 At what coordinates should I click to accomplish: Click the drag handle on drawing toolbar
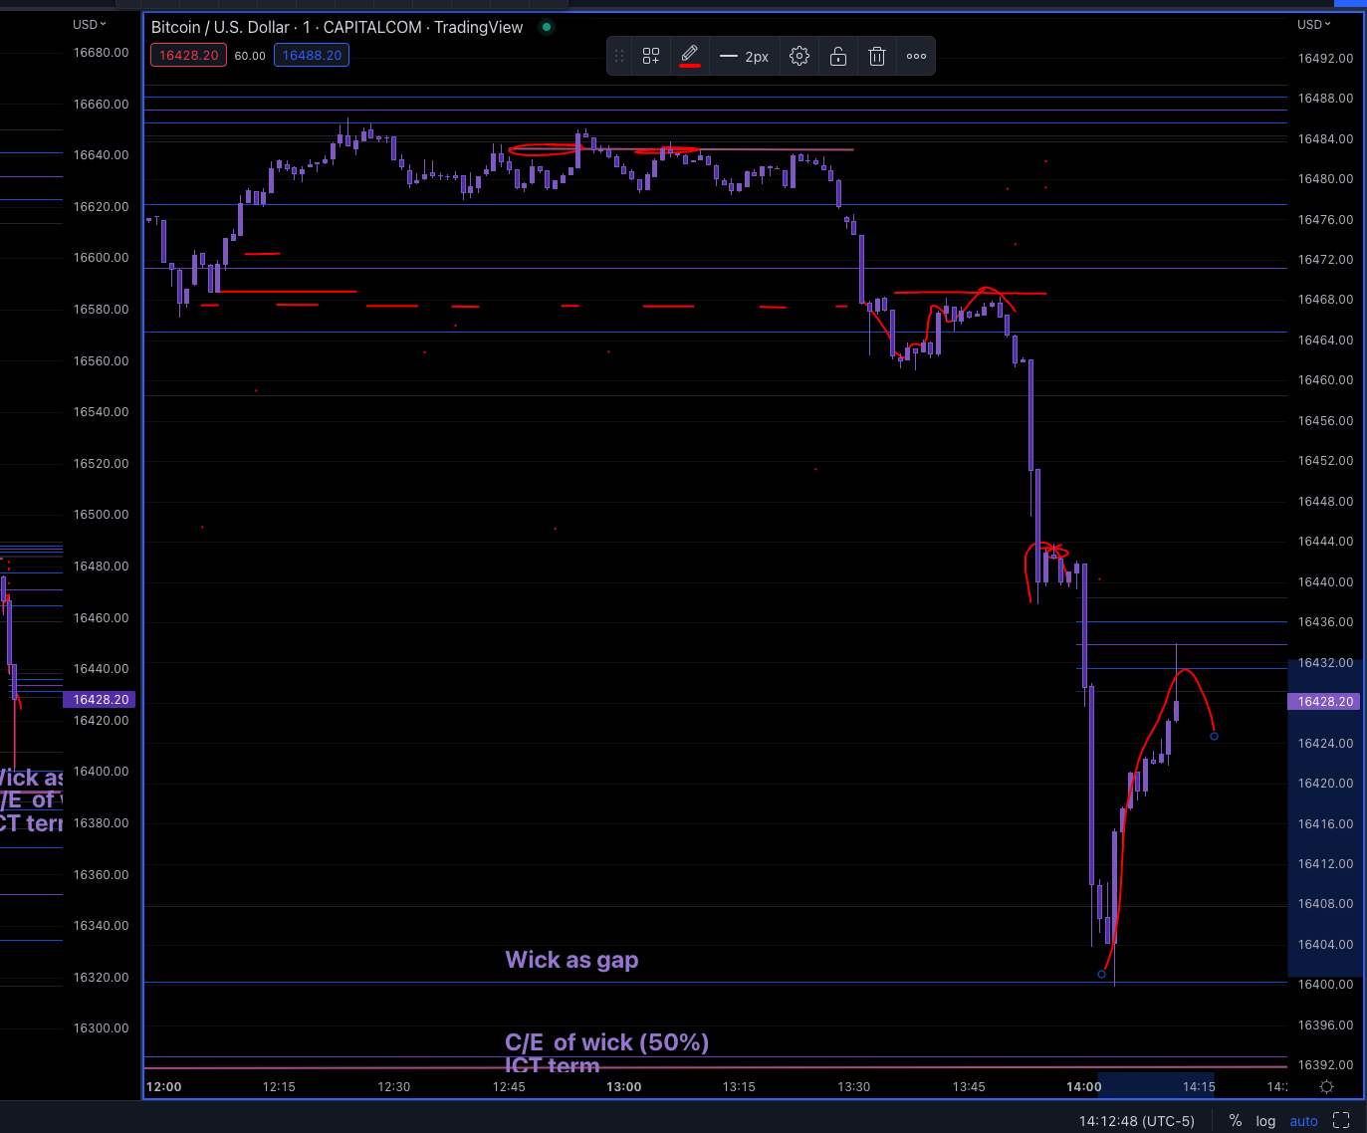click(619, 56)
